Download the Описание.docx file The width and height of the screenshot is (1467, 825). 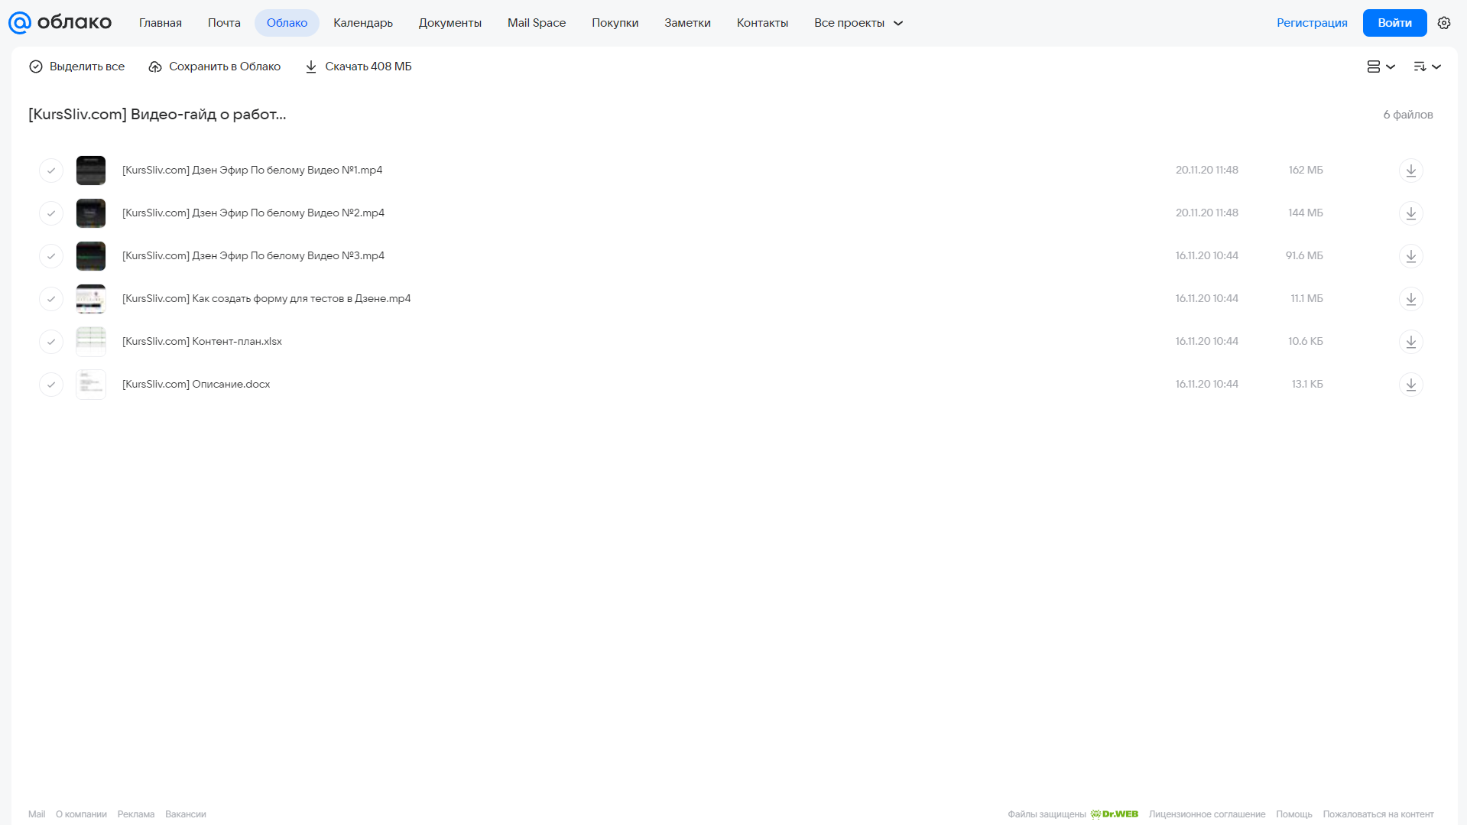tap(1410, 385)
